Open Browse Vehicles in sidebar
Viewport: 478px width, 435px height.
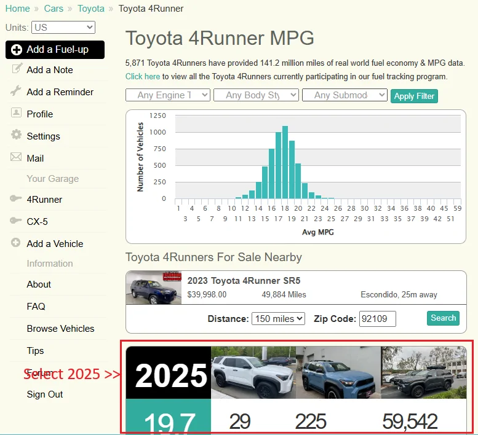(x=60, y=329)
